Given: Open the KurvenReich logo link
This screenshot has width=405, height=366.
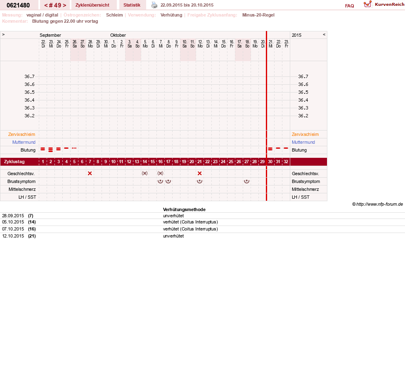Looking at the screenshot, I should tap(384, 5).
